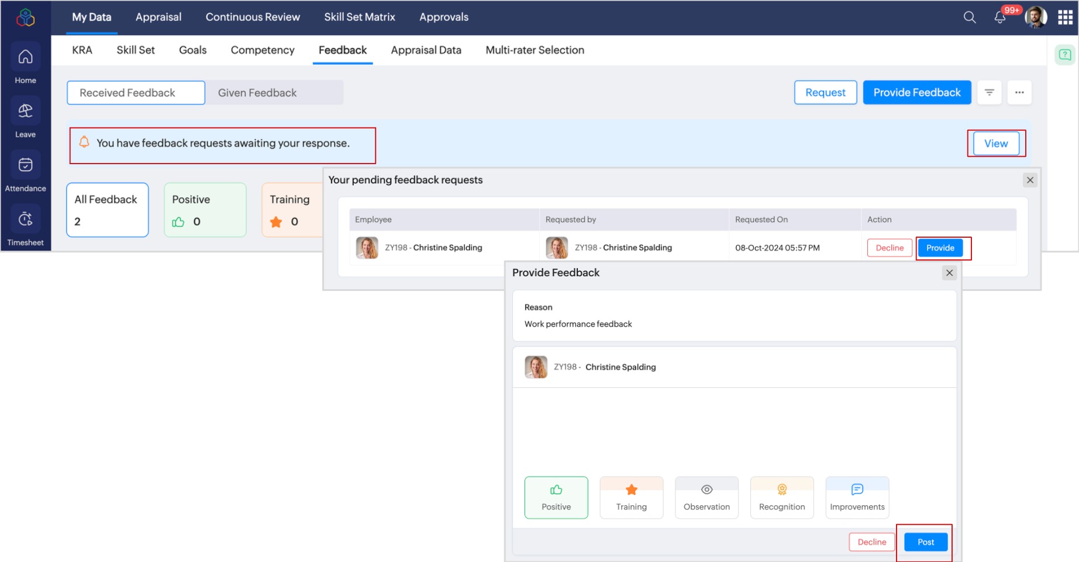Image resolution: width=1079 pixels, height=562 pixels.
Task: Open the notifications bell
Action: [x=1000, y=18]
